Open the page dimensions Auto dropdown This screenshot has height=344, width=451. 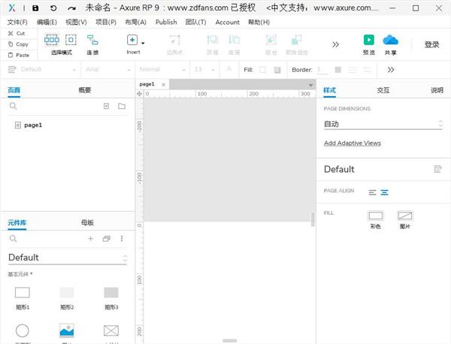(383, 124)
